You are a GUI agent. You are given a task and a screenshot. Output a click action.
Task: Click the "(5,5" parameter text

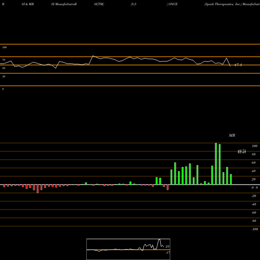point(134,4)
